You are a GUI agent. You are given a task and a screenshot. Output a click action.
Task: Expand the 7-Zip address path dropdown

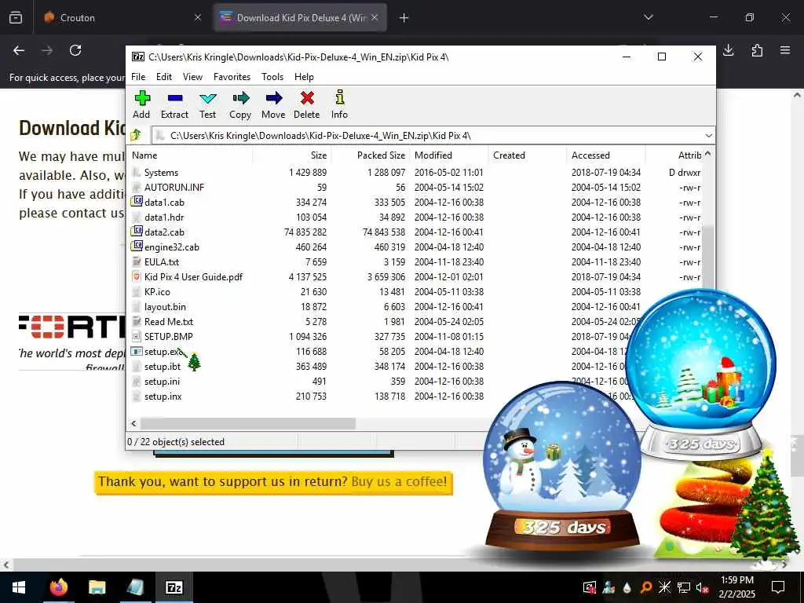coord(709,135)
